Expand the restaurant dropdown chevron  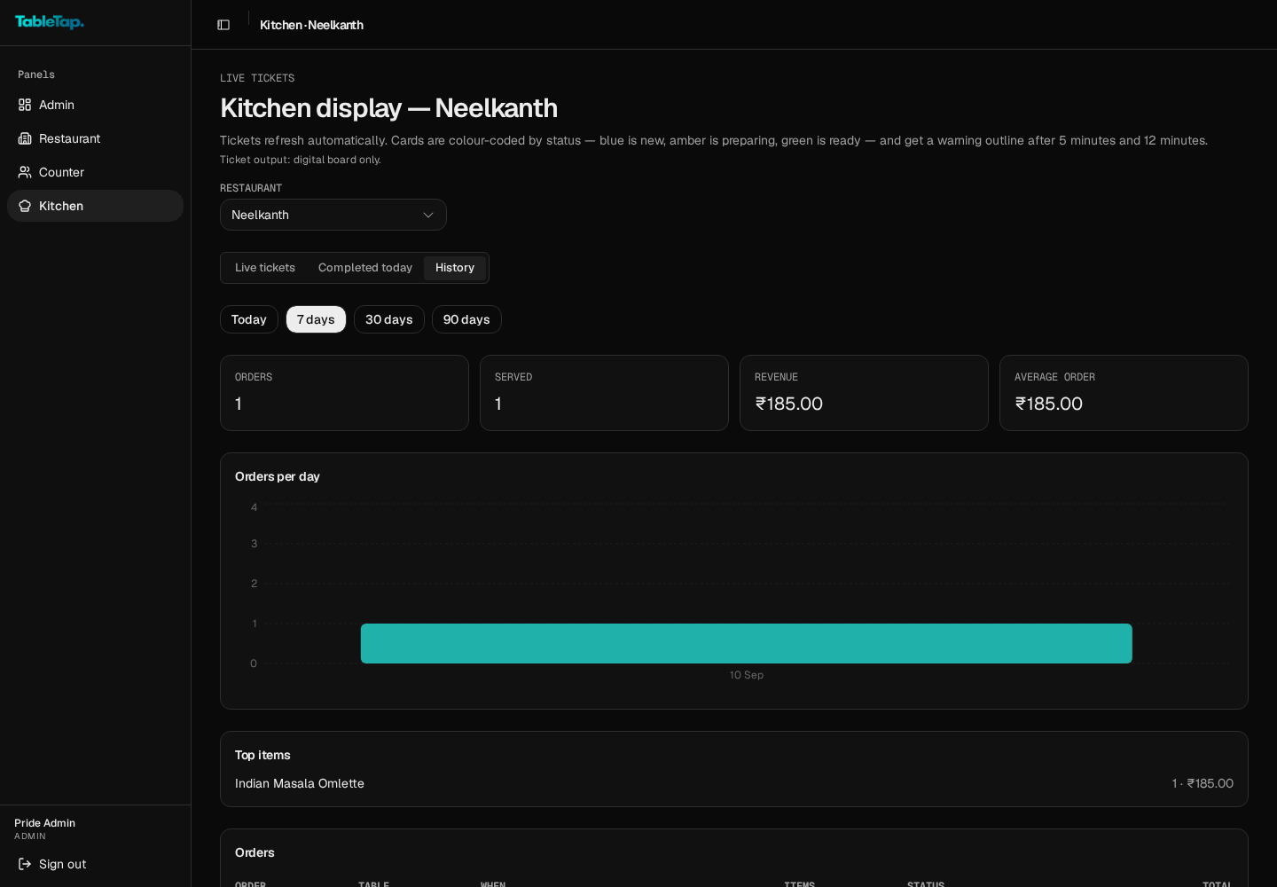[428, 215]
